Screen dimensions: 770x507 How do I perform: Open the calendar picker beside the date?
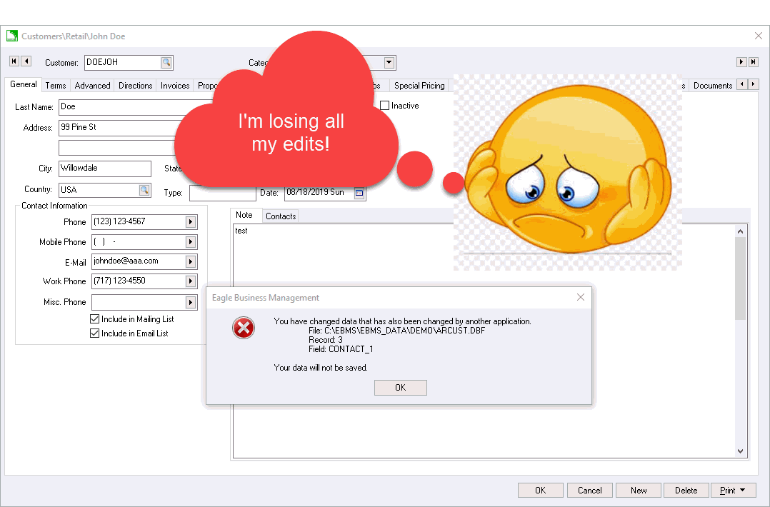(359, 193)
